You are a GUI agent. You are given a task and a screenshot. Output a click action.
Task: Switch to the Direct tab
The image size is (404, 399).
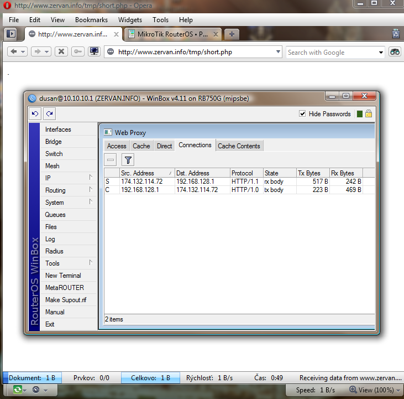coord(164,146)
